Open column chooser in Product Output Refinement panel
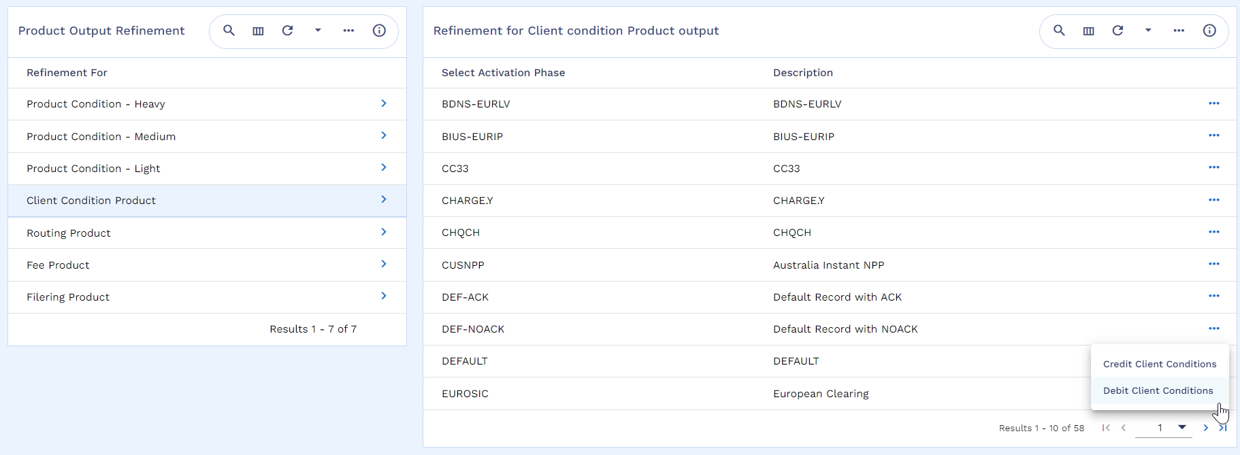Viewport: 1240px width, 455px height. pyautogui.click(x=258, y=31)
